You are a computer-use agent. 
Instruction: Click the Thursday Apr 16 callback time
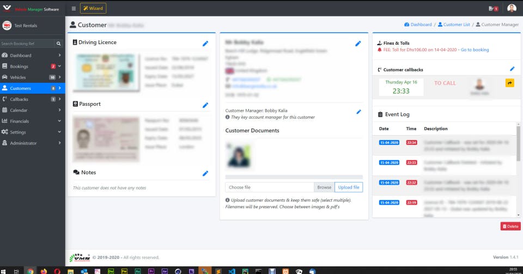tap(401, 87)
